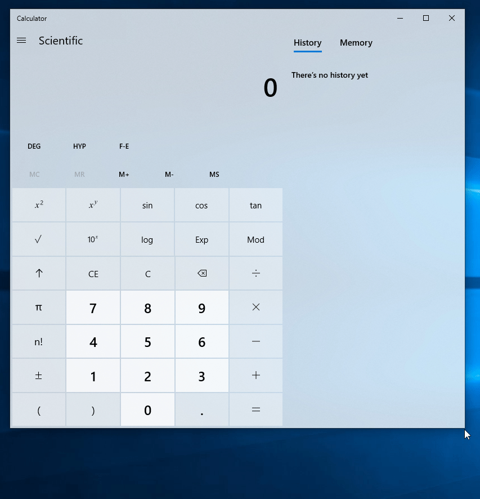Open the hamburger navigation menu
This screenshot has width=480, height=499.
tap(21, 41)
